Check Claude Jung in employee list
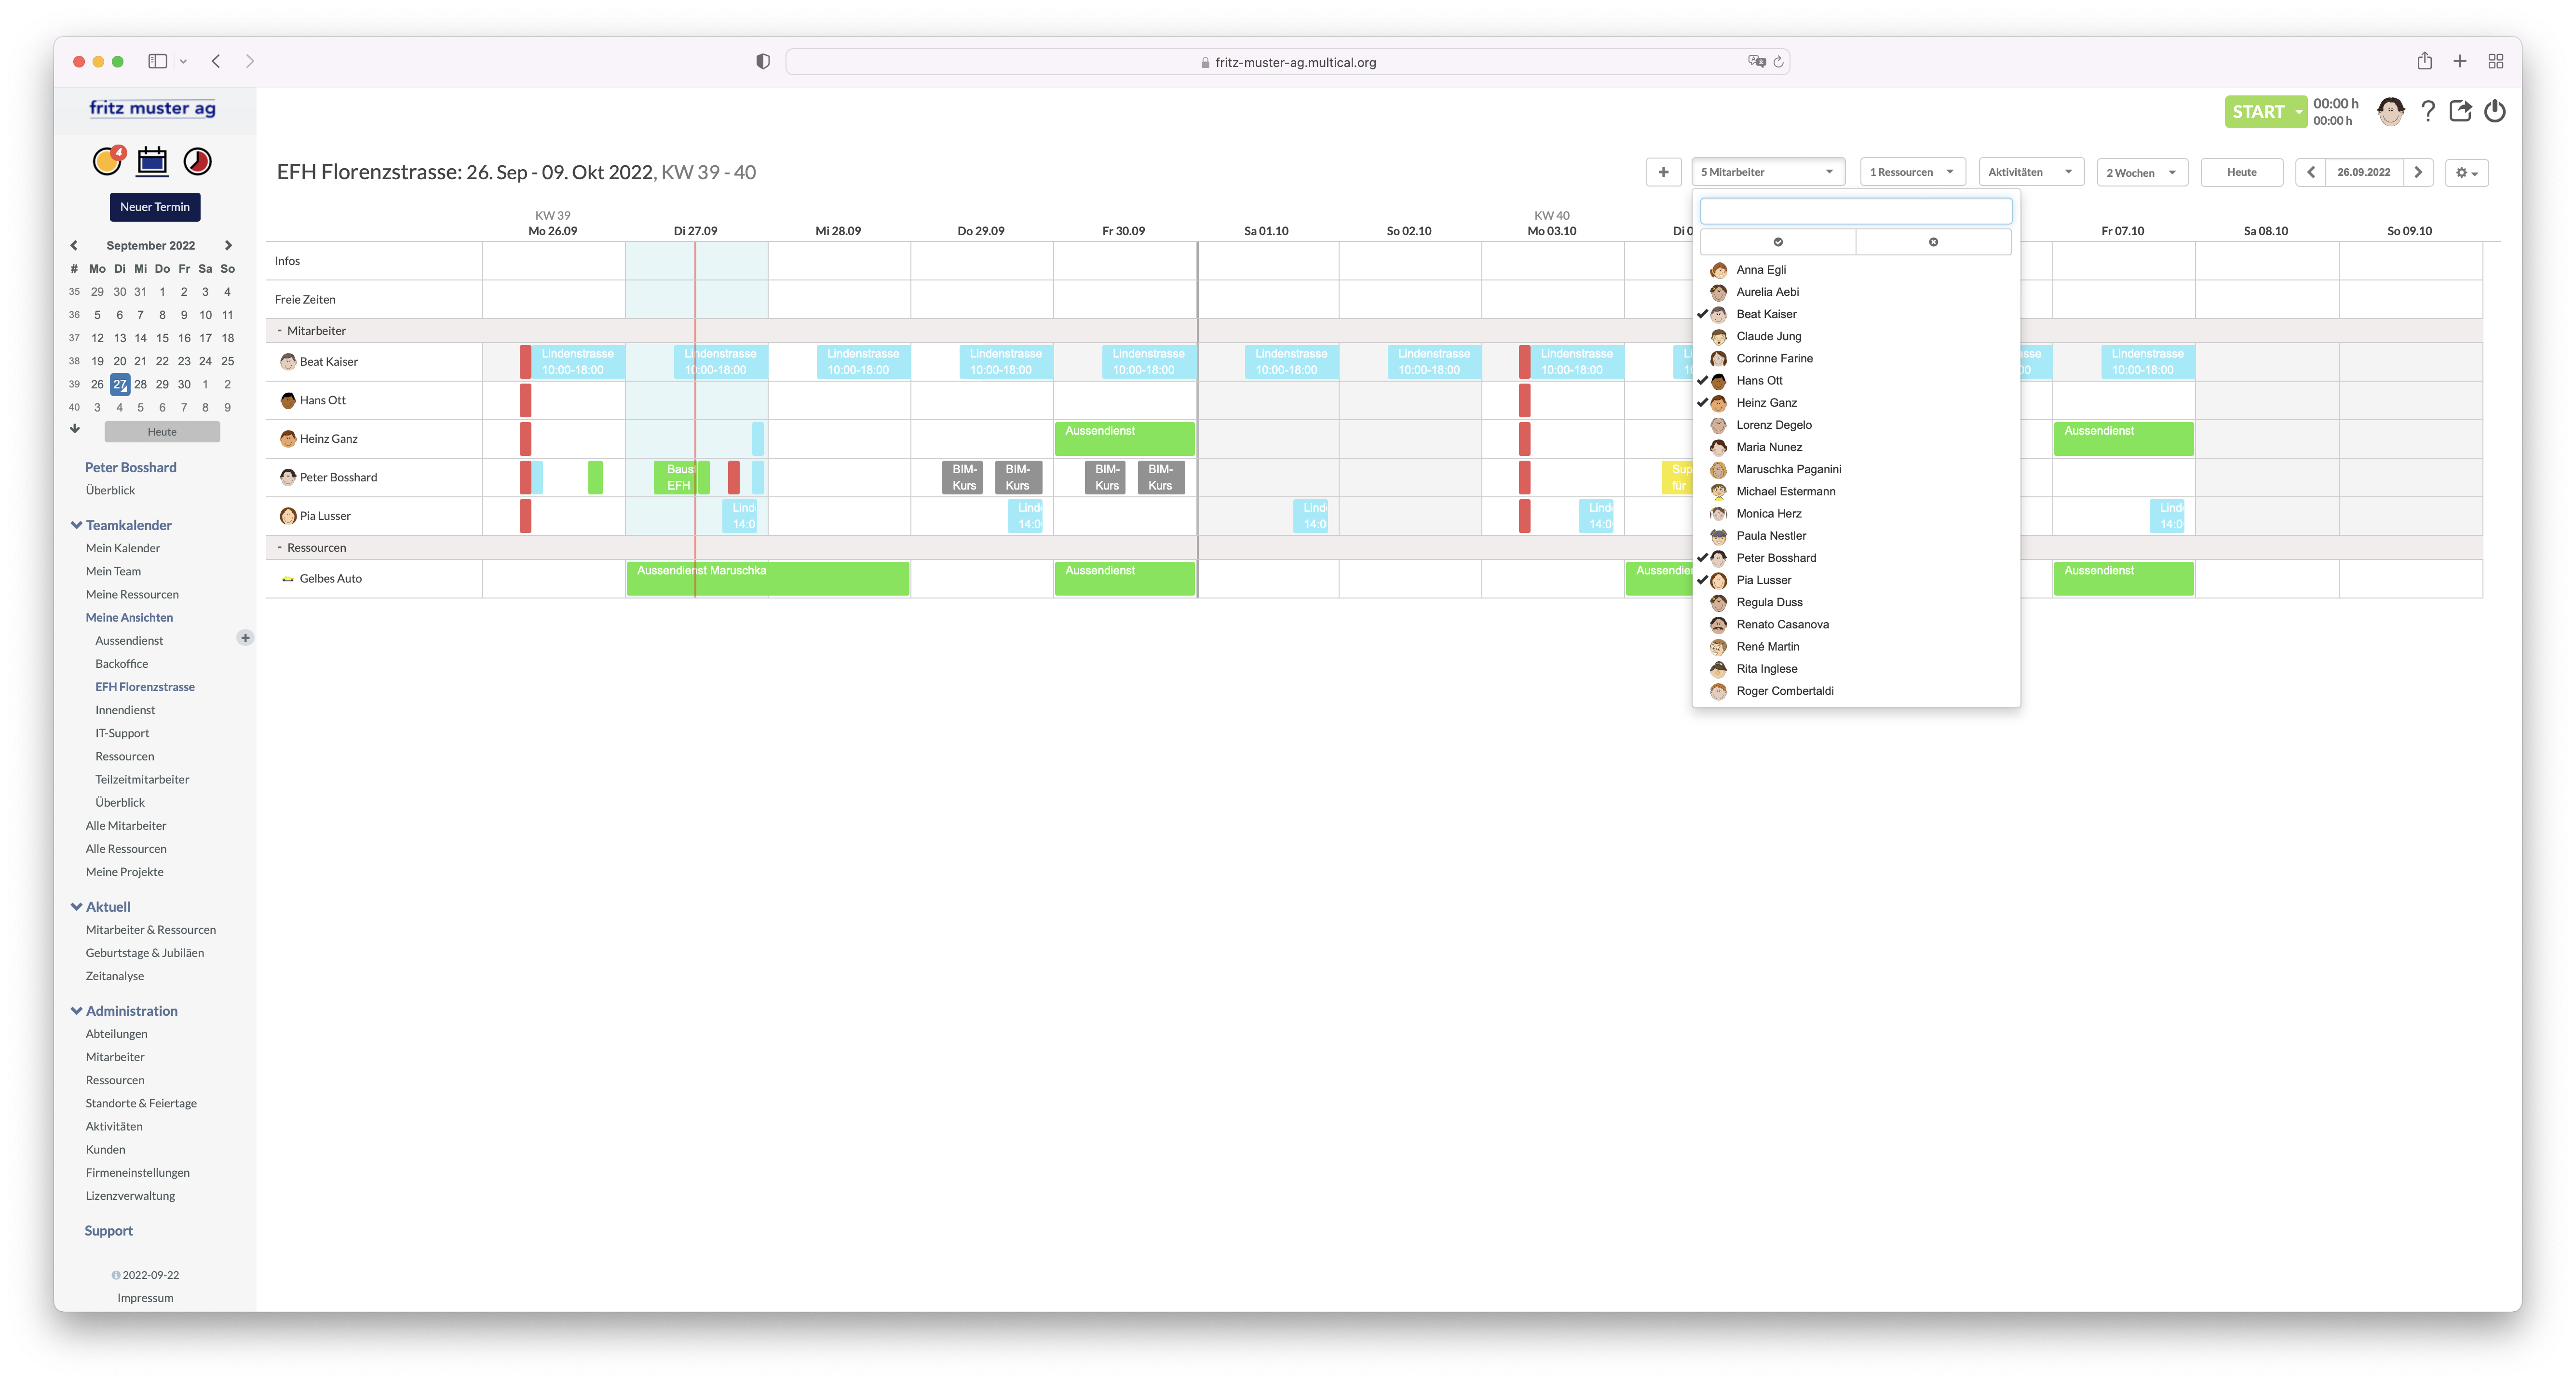 tap(1855, 336)
